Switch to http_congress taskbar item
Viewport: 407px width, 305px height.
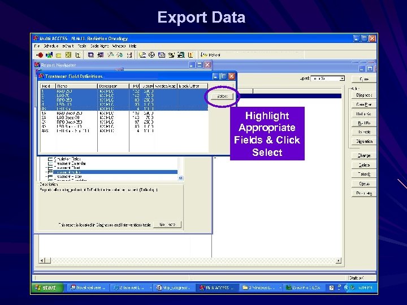tap(175, 287)
